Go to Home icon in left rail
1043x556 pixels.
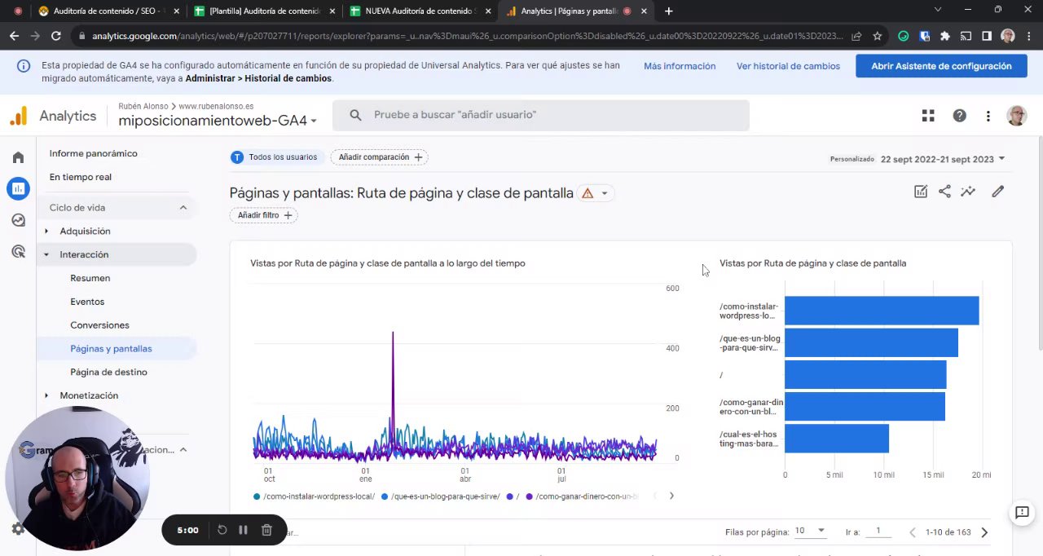pyautogui.click(x=18, y=157)
